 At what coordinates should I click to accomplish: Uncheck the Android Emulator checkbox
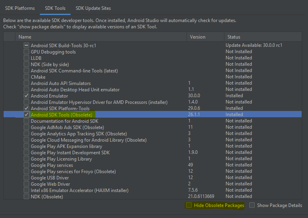coord(26,96)
